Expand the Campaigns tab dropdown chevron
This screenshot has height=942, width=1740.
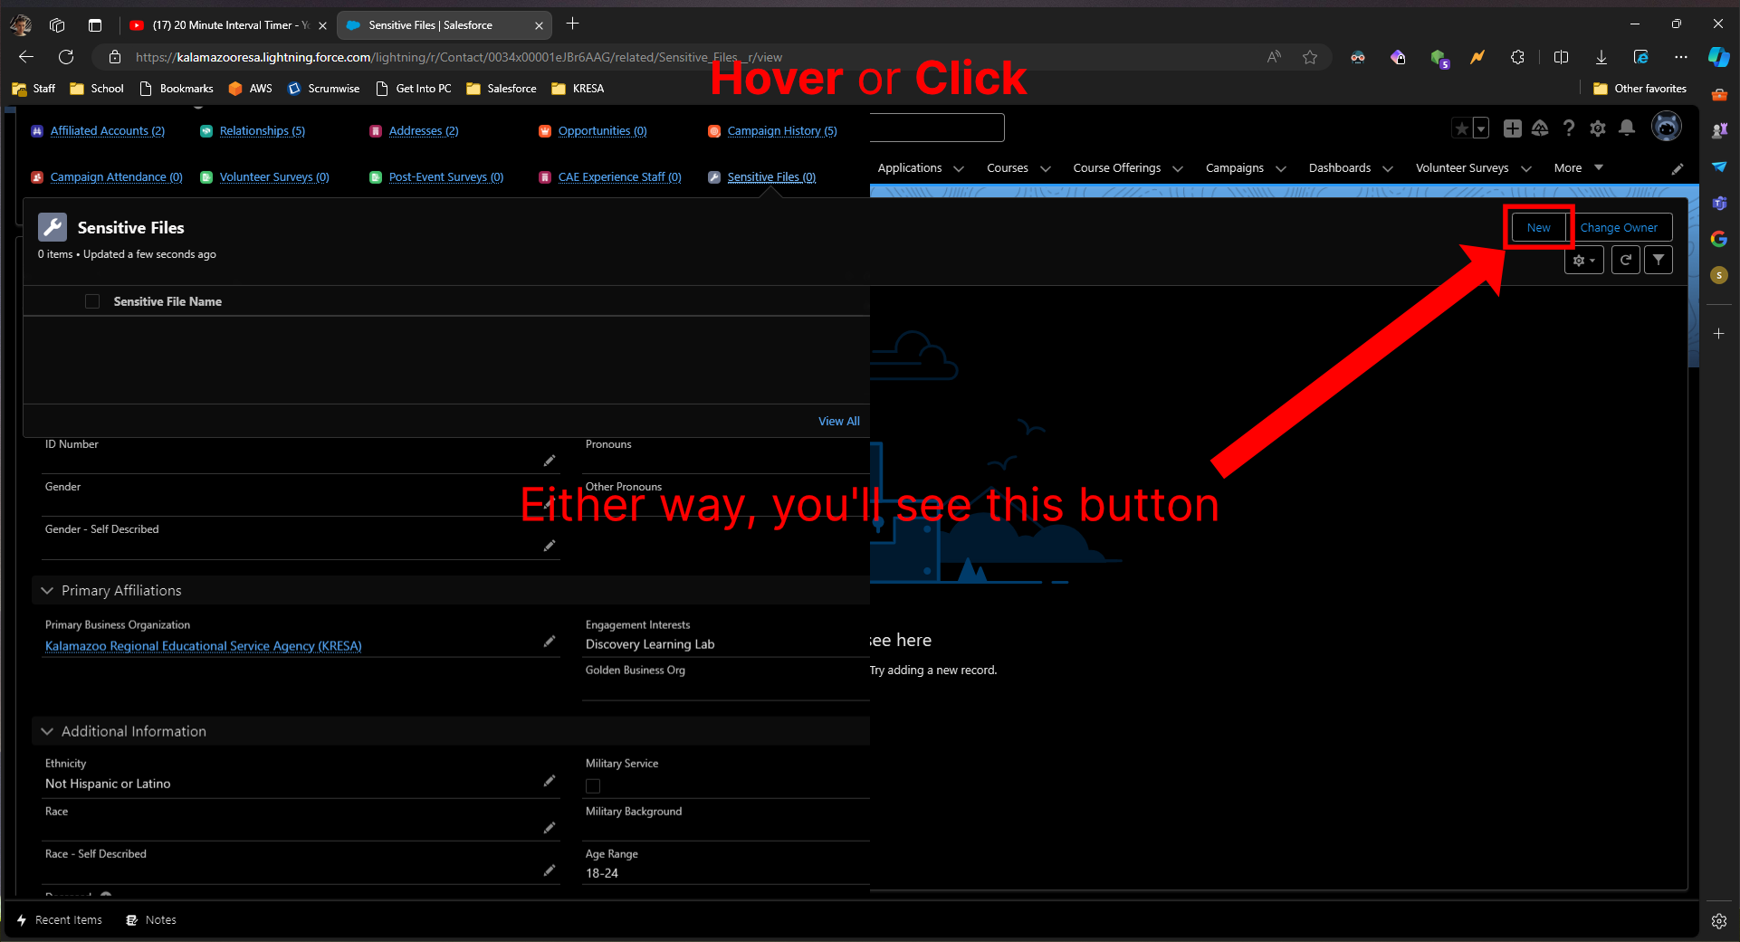pyautogui.click(x=1281, y=168)
